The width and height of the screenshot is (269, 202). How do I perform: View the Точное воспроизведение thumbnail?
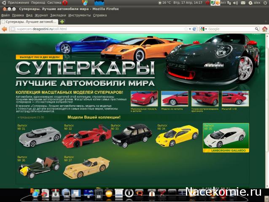205,99
